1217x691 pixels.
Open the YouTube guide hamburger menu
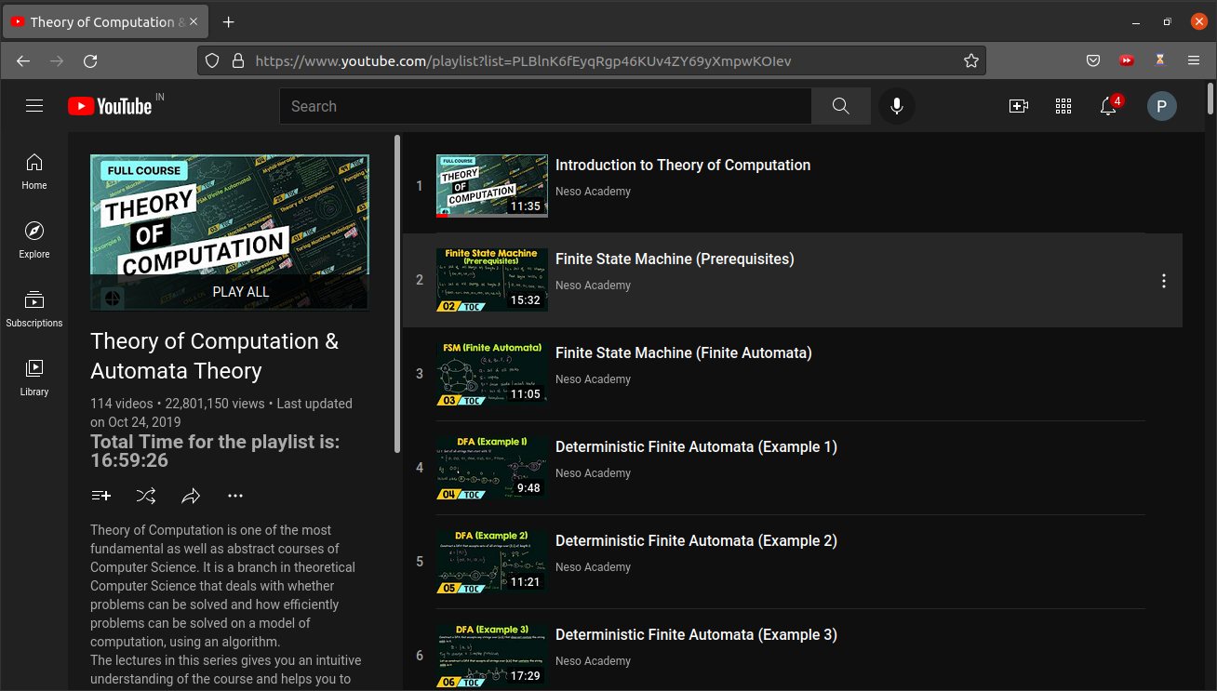tap(34, 106)
